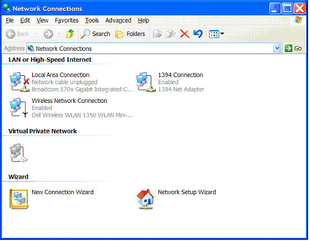Select the 1394 Connection icon
Image resolution: width=310 pixels, height=241 pixels.
146,82
